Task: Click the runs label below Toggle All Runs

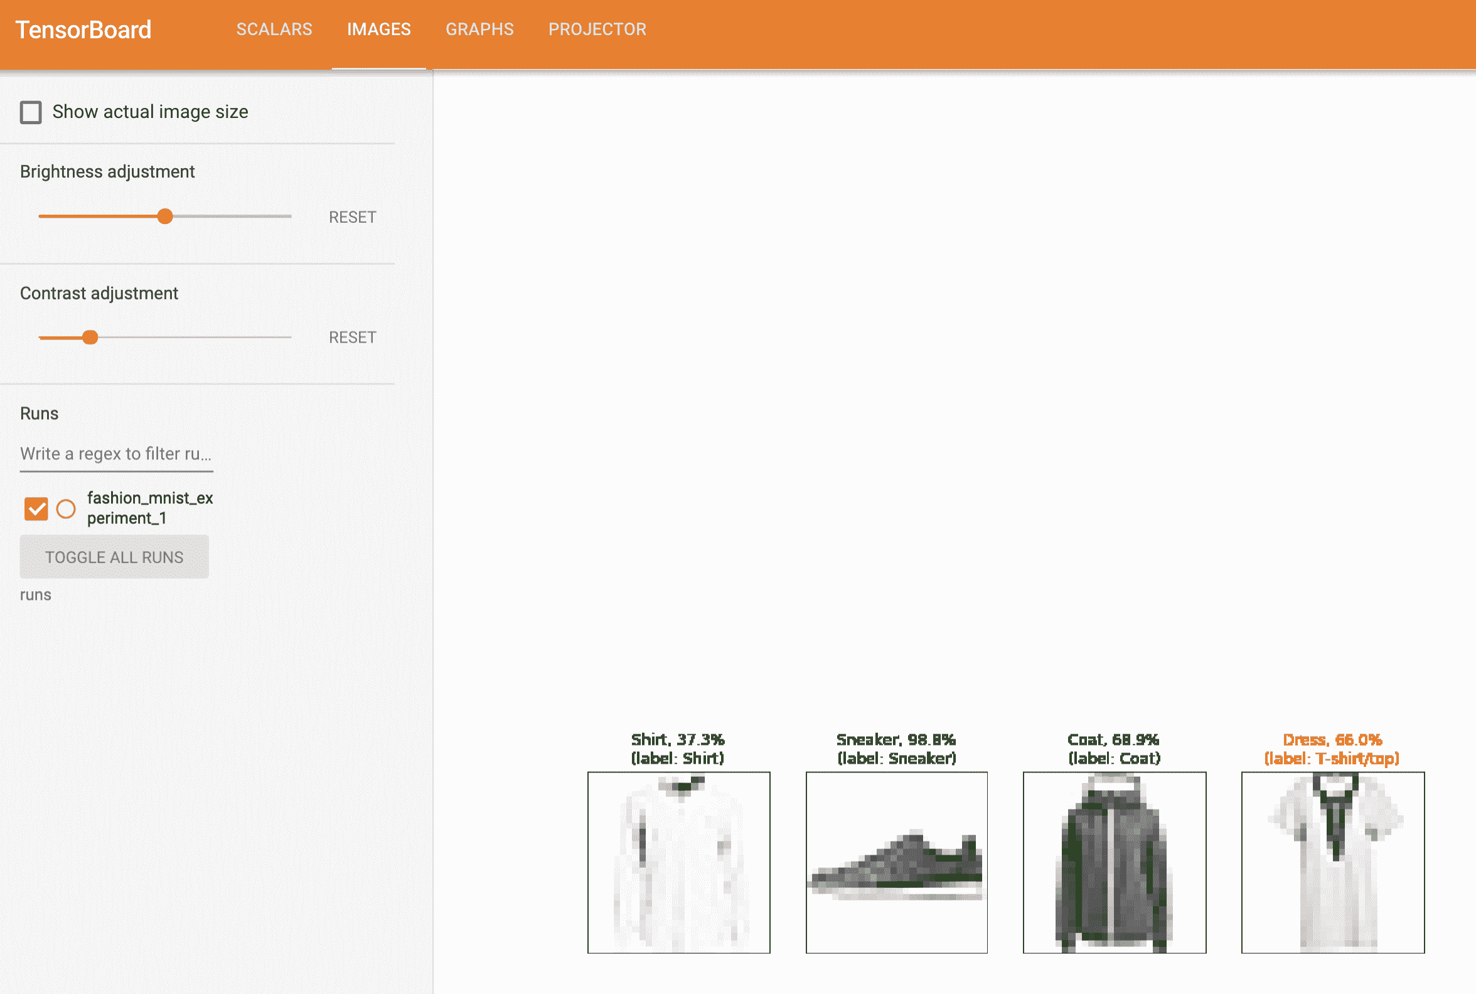Action: click(35, 595)
